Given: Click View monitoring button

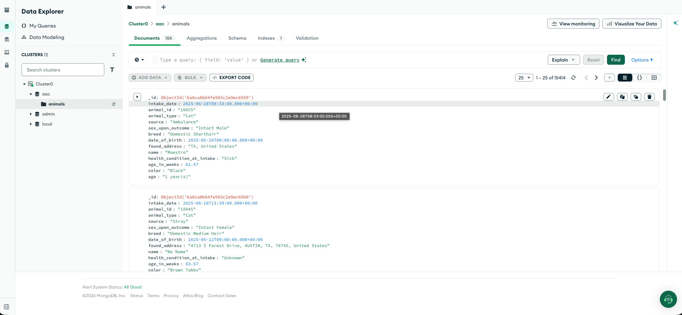Looking at the screenshot, I should (573, 24).
